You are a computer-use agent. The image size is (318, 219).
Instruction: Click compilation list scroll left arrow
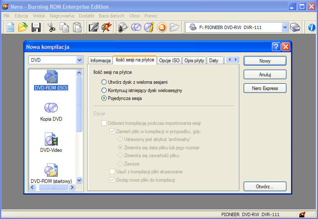32,187
